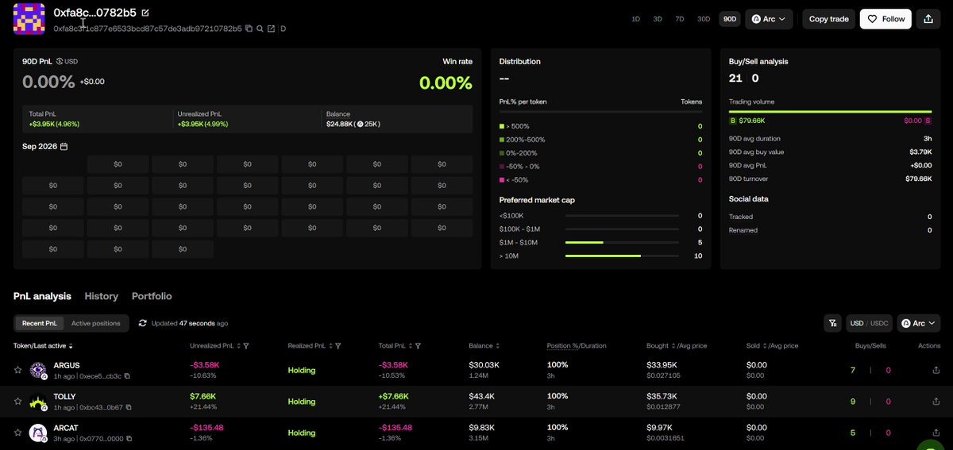Open the PnL analysis tab
Viewport: 953px width, 450px height.
click(42, 296)
